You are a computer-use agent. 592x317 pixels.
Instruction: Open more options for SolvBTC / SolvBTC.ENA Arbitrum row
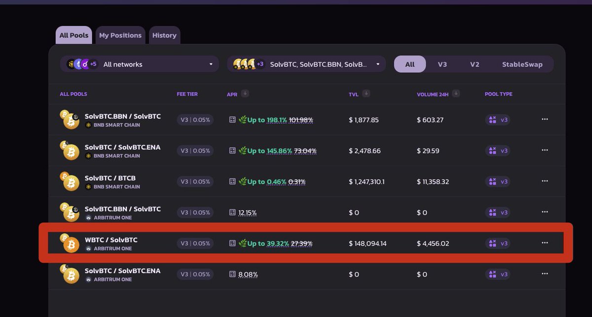(545, 274)
